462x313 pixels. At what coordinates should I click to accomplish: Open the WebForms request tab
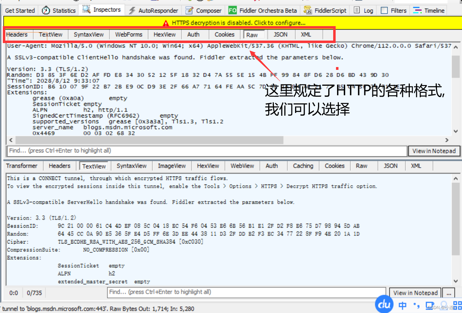(129, 35)
